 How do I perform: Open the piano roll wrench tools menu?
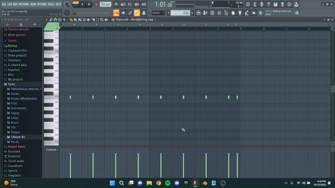click(x=51, y=20)
